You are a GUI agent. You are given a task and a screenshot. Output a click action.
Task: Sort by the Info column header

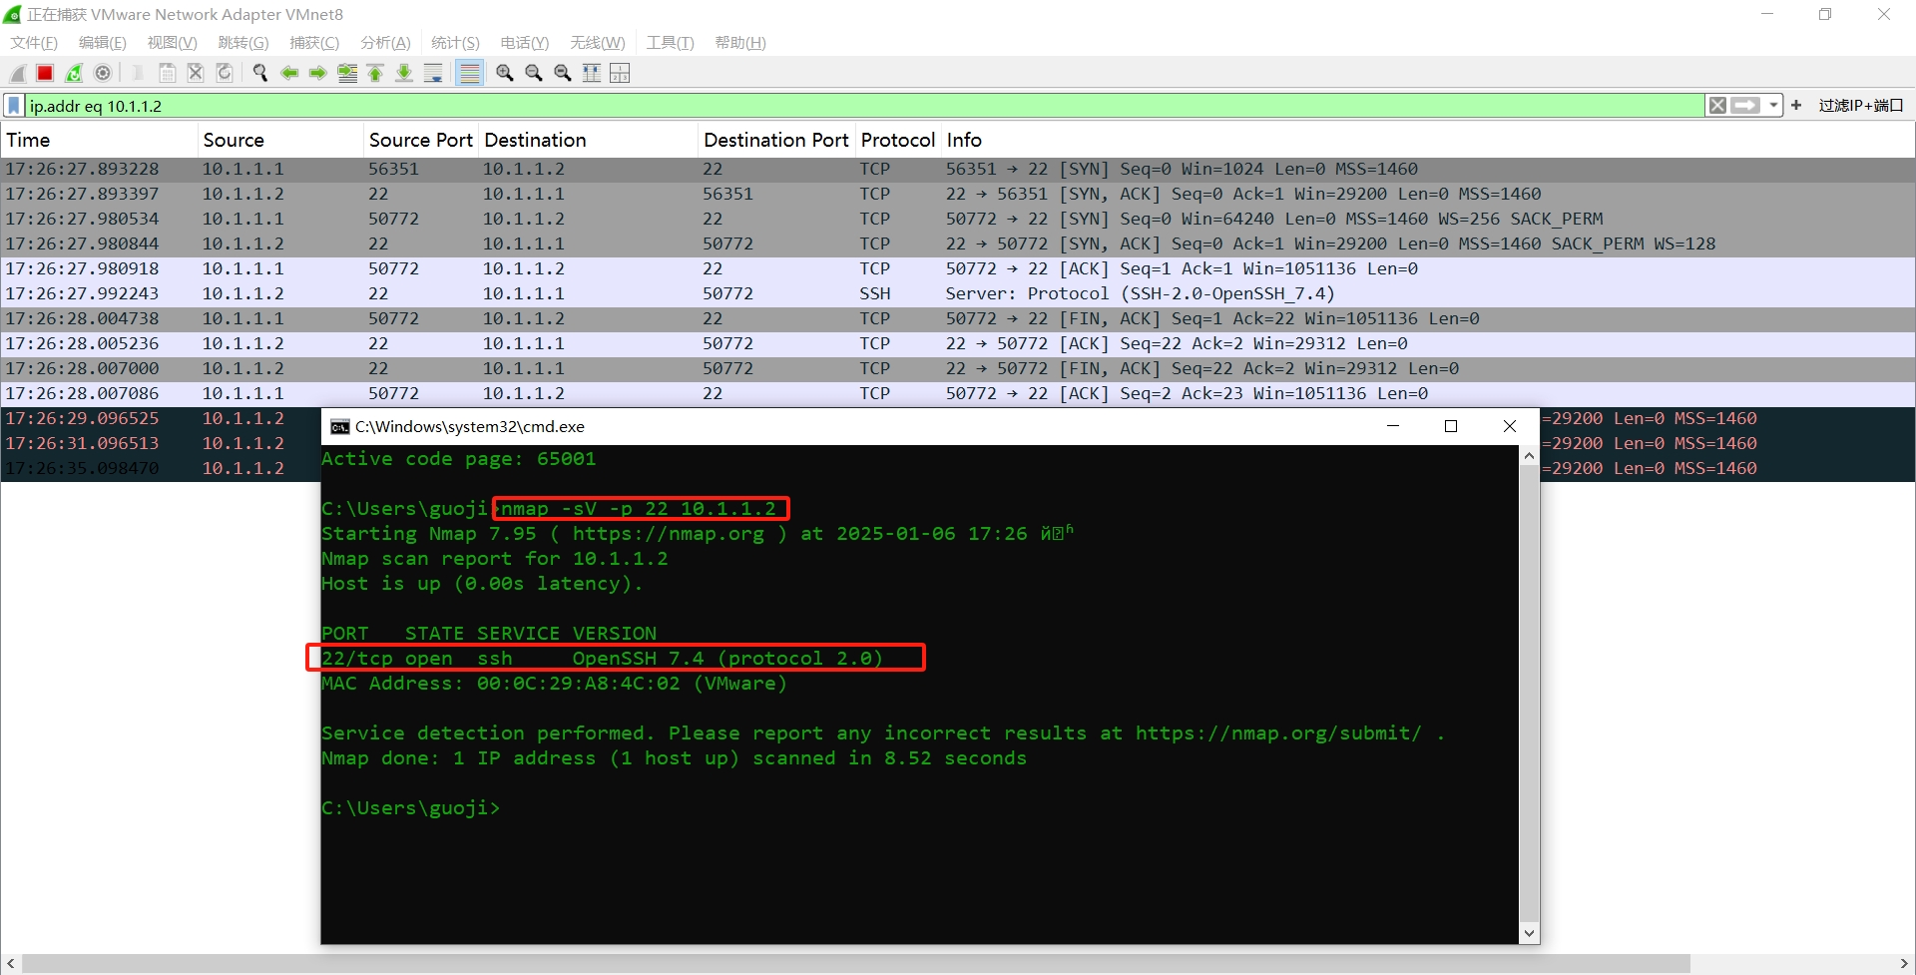pos(1427,140)
